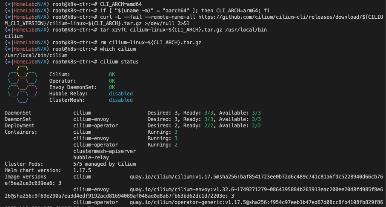Click the 'rm cilium-linux' command line

150,43
